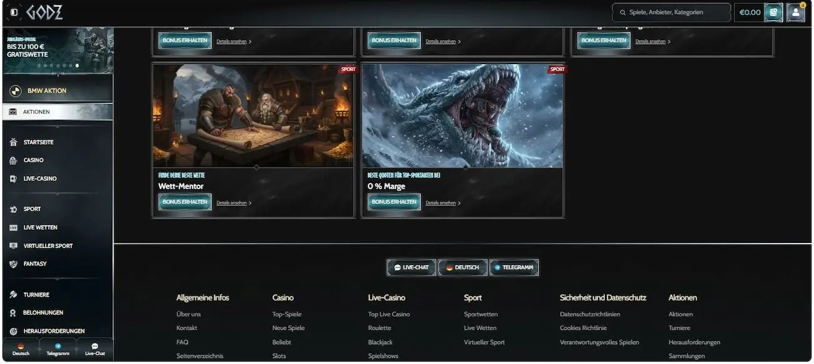Select the active Aktionen item in sidebar

coord(58,112)
